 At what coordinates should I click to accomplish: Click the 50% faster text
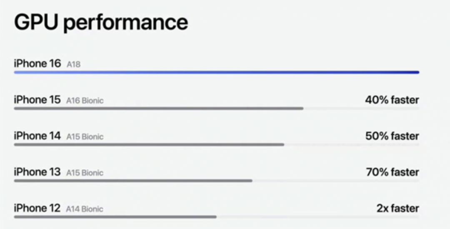coord(392,136)
